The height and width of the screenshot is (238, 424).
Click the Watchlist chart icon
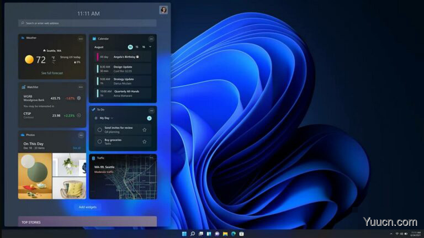pos(24,87)
